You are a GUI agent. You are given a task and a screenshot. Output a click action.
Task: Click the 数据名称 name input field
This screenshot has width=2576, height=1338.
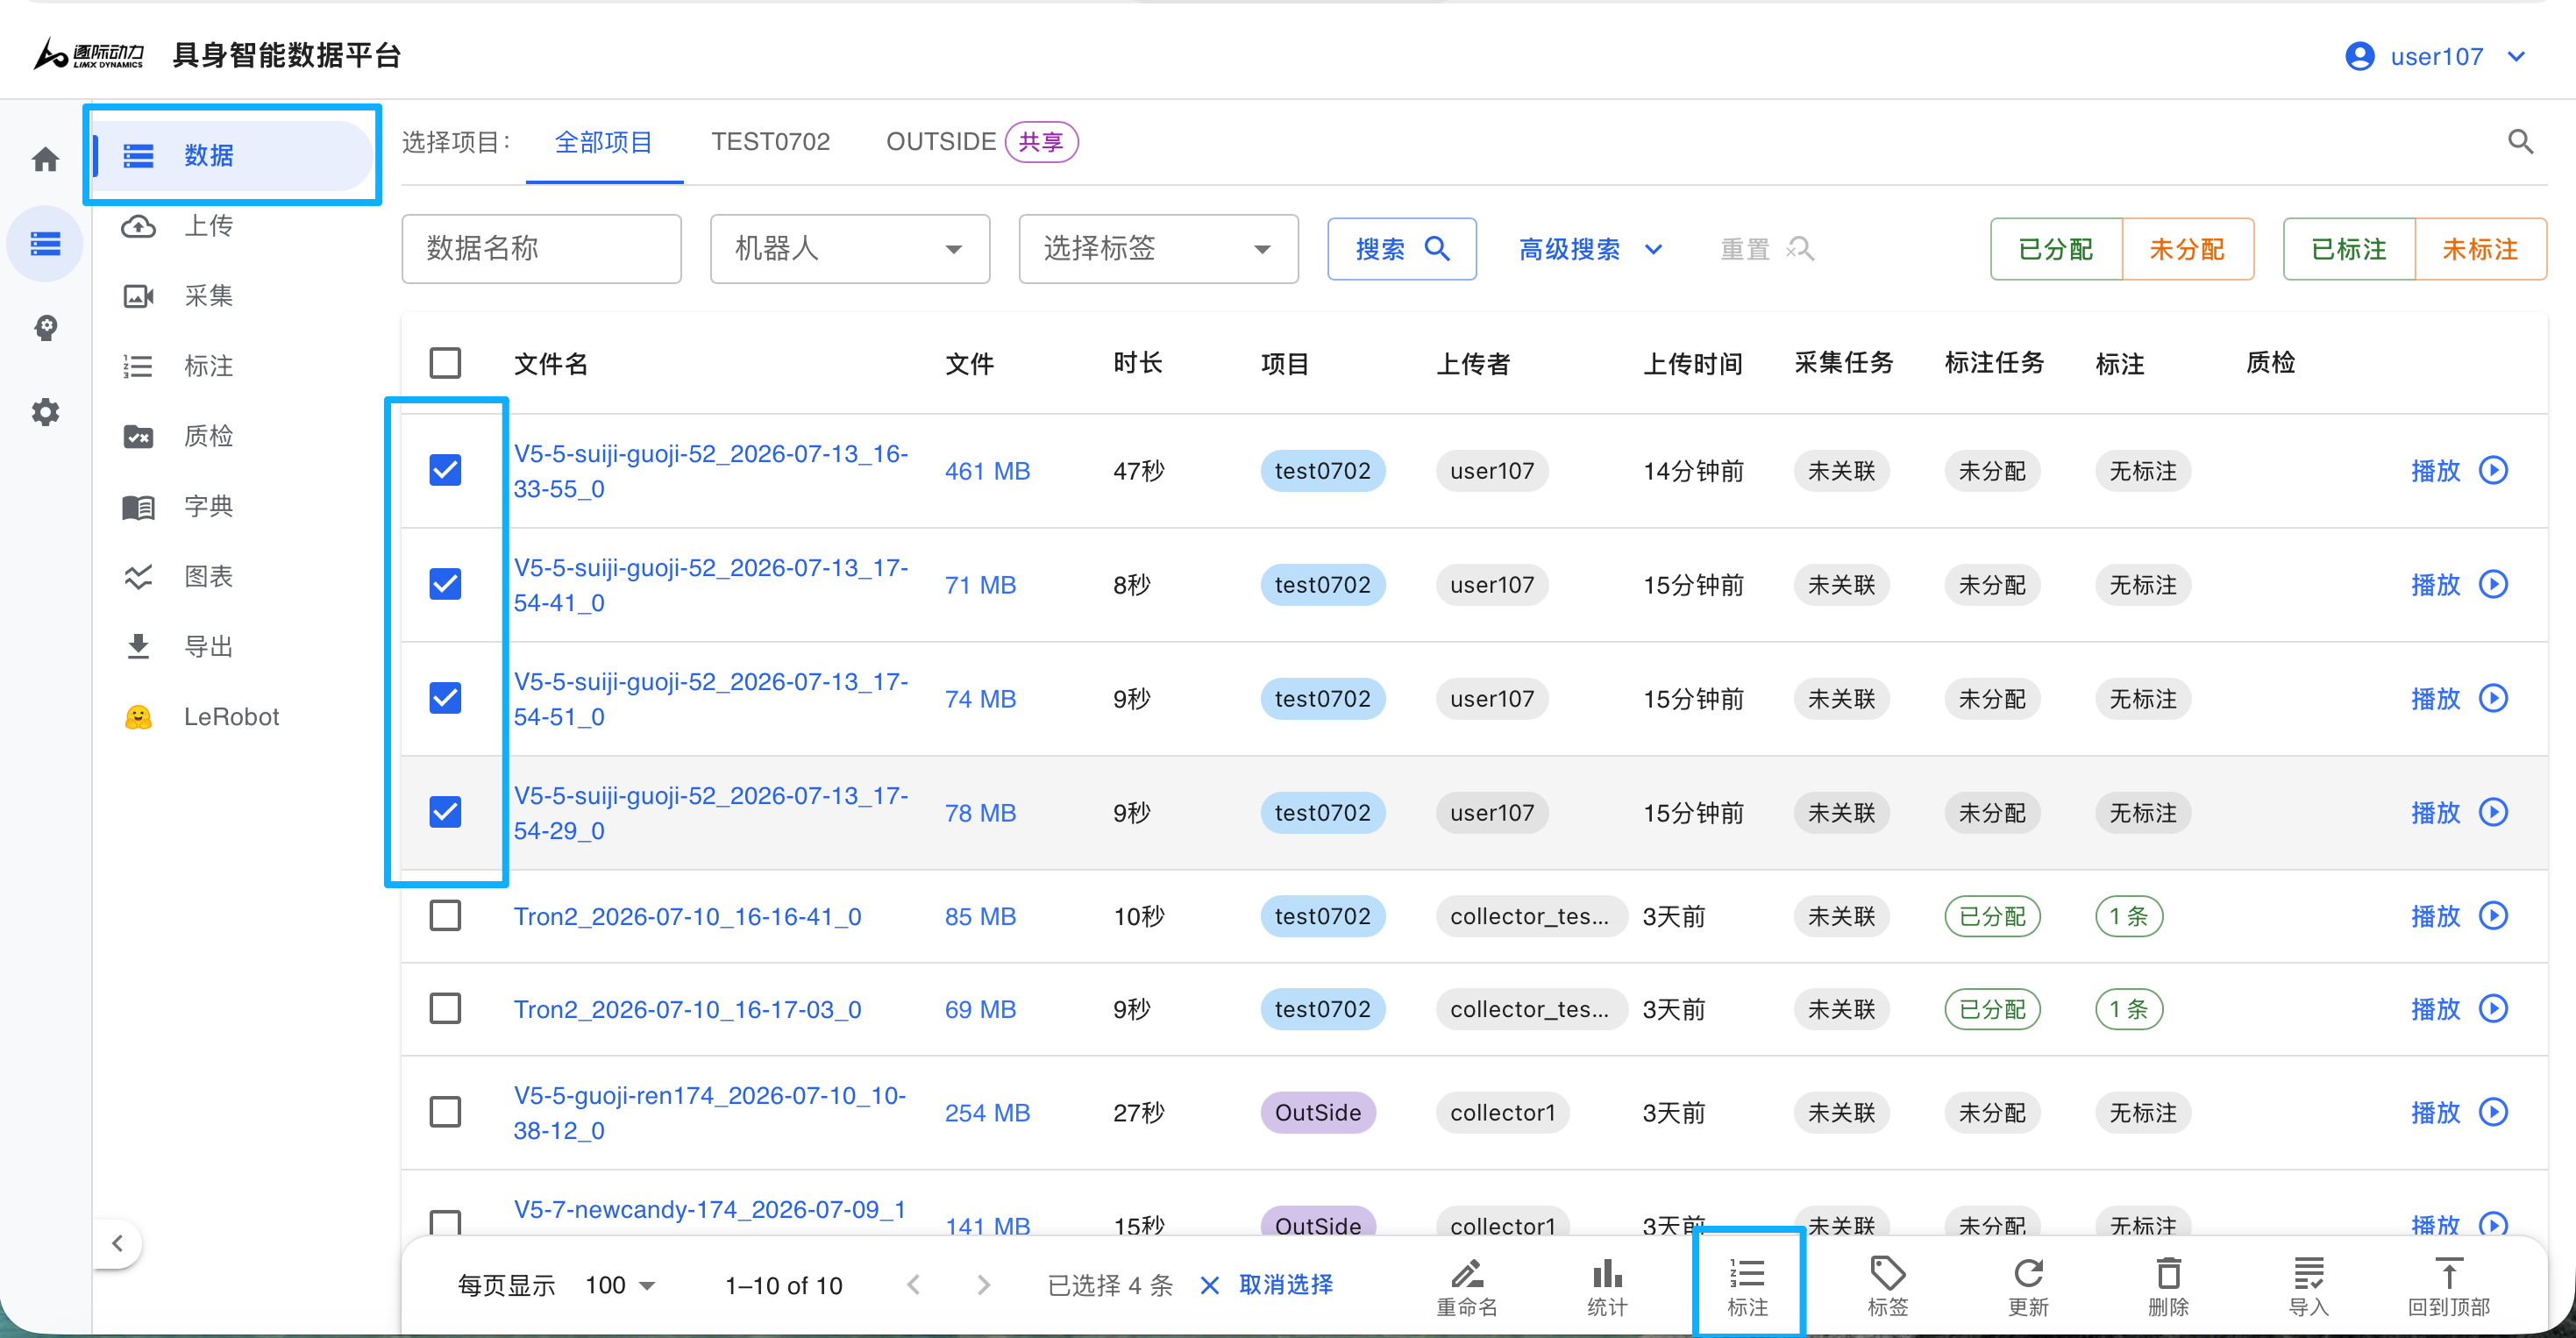click(x=541, y=249)
